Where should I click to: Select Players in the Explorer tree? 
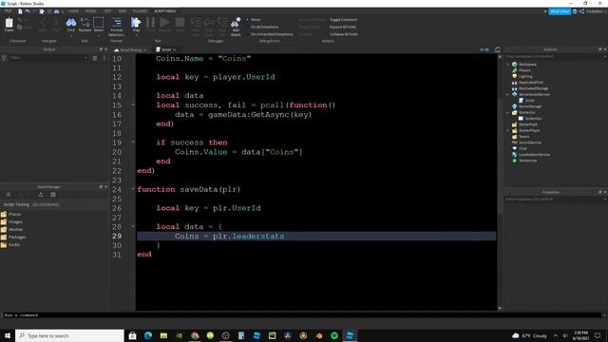pyautogui.click(x=524, y=70)
